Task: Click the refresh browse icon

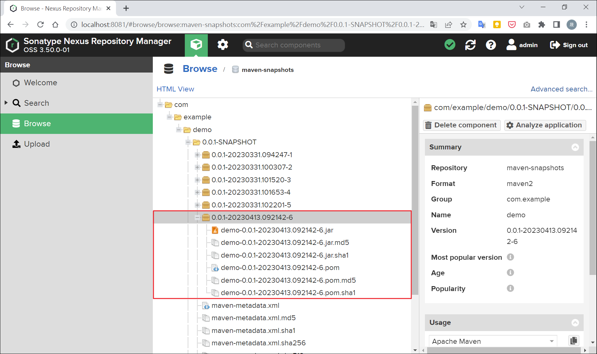Action: point(470,45)
